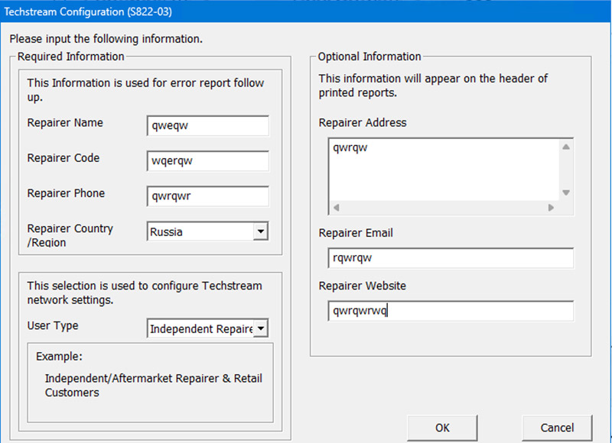Click inside the Repairer Address text area
612x443 pixels.
pyautogui.click(x=444, y=168)
